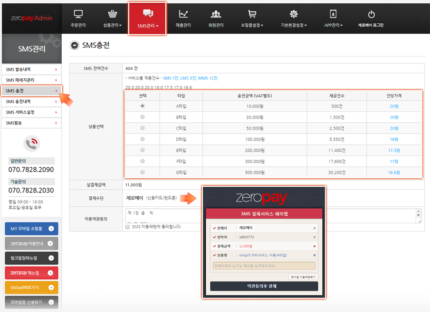The width and height of the screenshot is (430, 312).
Task: Click the 18원 price in D타입 row
Action: point(394,139)
